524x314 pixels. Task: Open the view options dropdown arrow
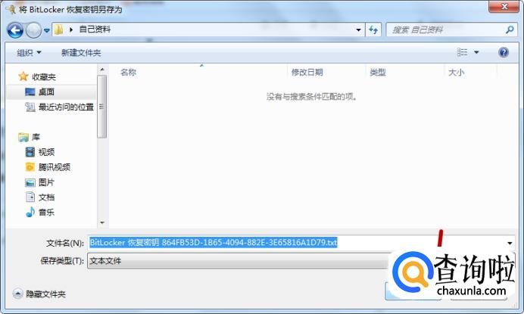pyautogui.click(x=476, y=52)
